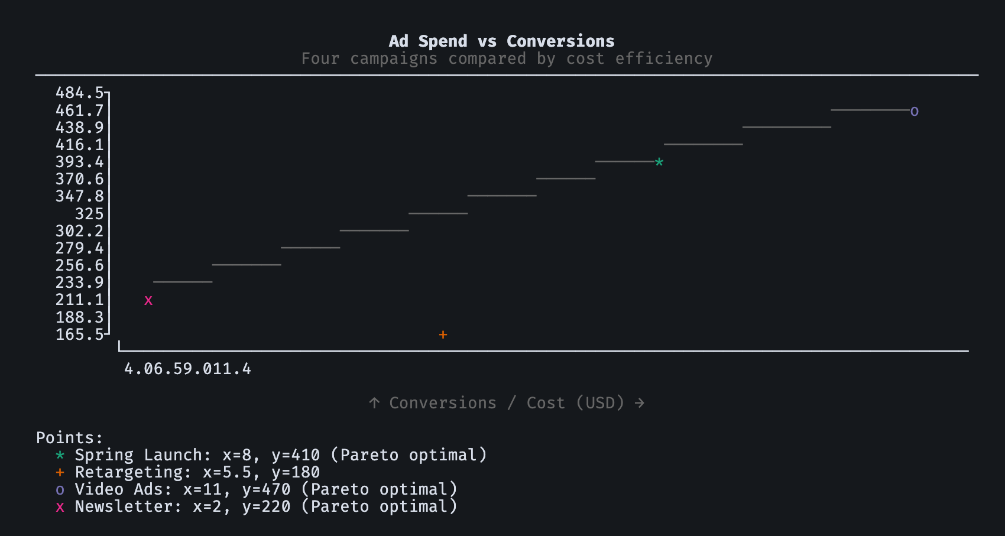Click the right arrow after Cost (USD)
Screen dimensions: 1005x536
coord(639,403)
